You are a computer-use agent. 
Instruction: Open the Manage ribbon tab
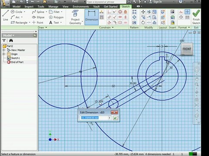[x=53, y=6]
